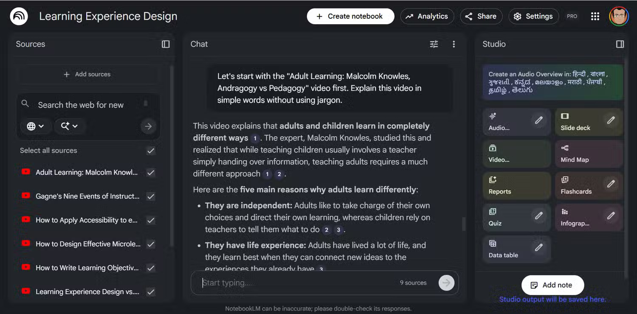Click Add note button
Image resolution: width=637 pixels, height=314 pixels.
point(552,285)
